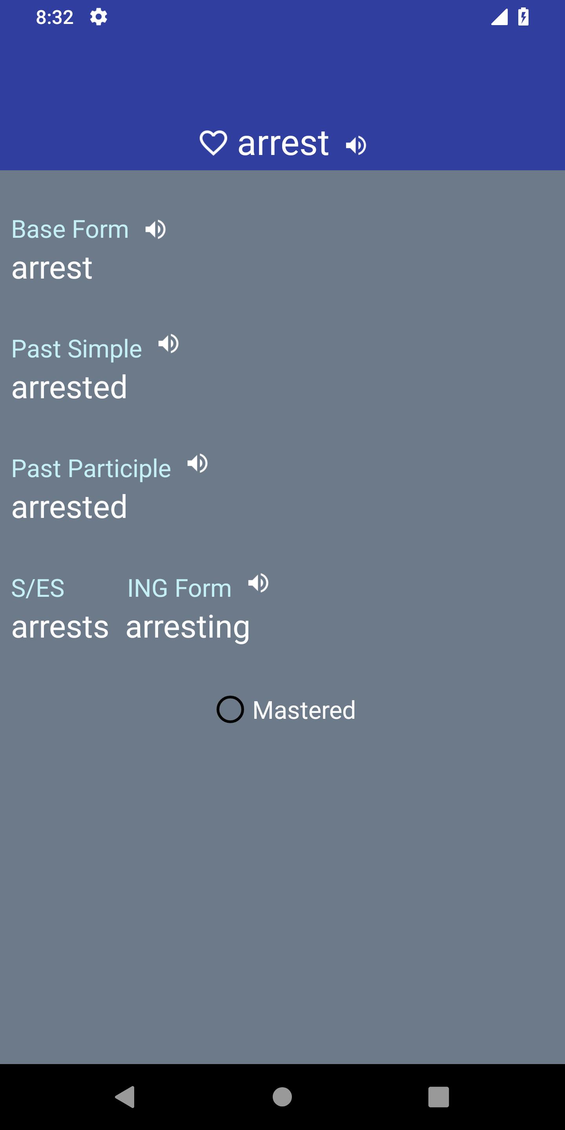
Task: Tap the Android home button
Action: [x=282, y=1097]
